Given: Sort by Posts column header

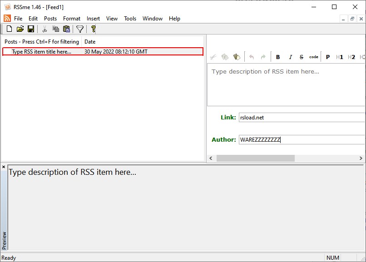Looking at the screenshot, I should 42,41.
